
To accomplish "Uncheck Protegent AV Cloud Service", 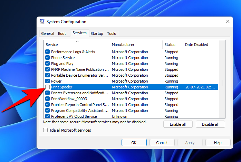I will point(48,116).
